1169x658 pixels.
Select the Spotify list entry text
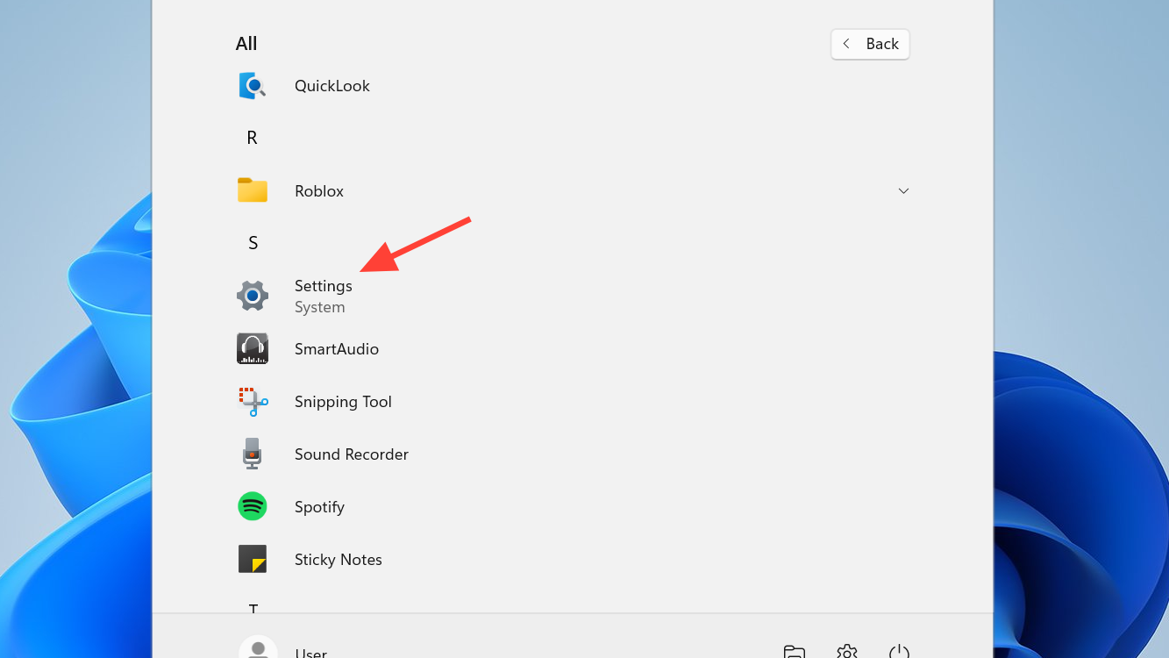(319, 507)
